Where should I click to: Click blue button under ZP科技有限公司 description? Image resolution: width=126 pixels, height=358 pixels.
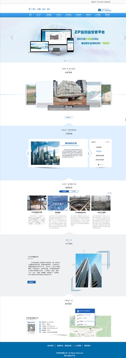pyautogui.click(x=31, y=282)
